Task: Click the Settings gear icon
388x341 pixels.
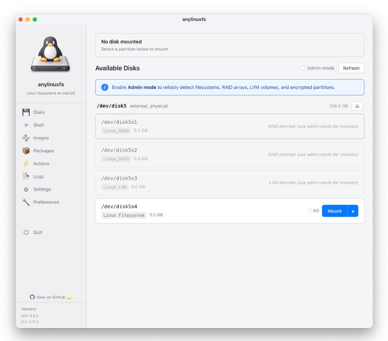Action: [26, 189]
